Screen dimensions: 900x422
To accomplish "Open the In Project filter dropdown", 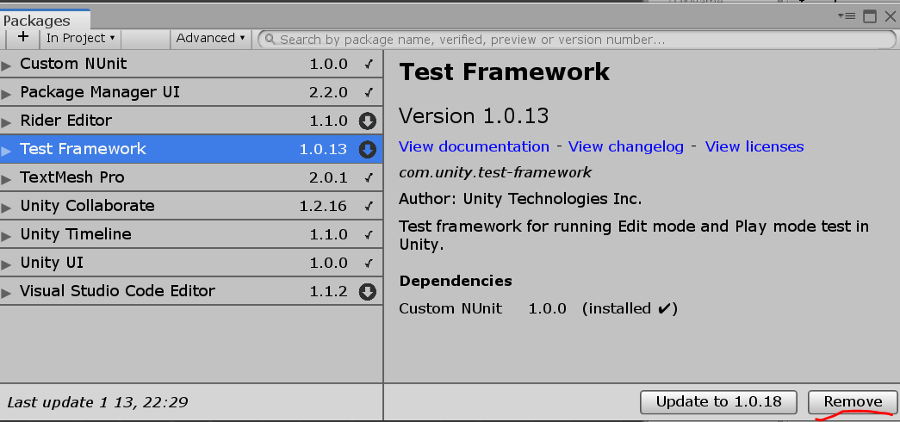I will coord(80,38).
